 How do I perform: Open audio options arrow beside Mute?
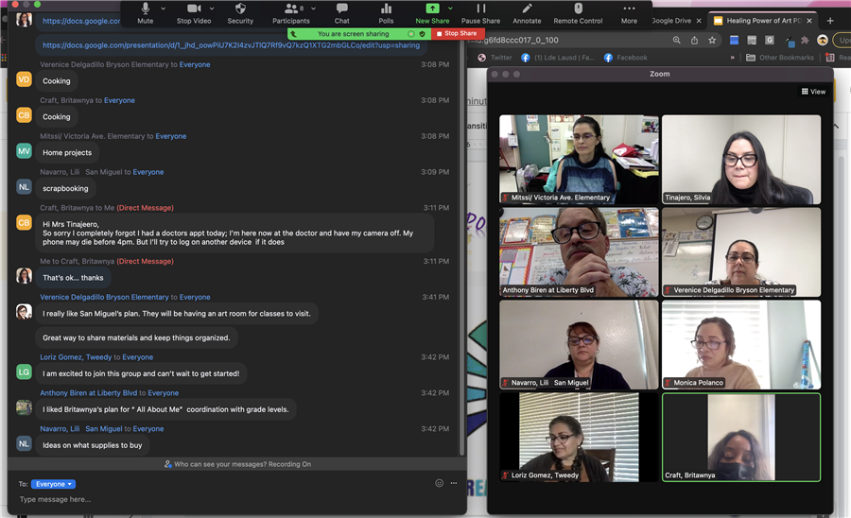164,9
